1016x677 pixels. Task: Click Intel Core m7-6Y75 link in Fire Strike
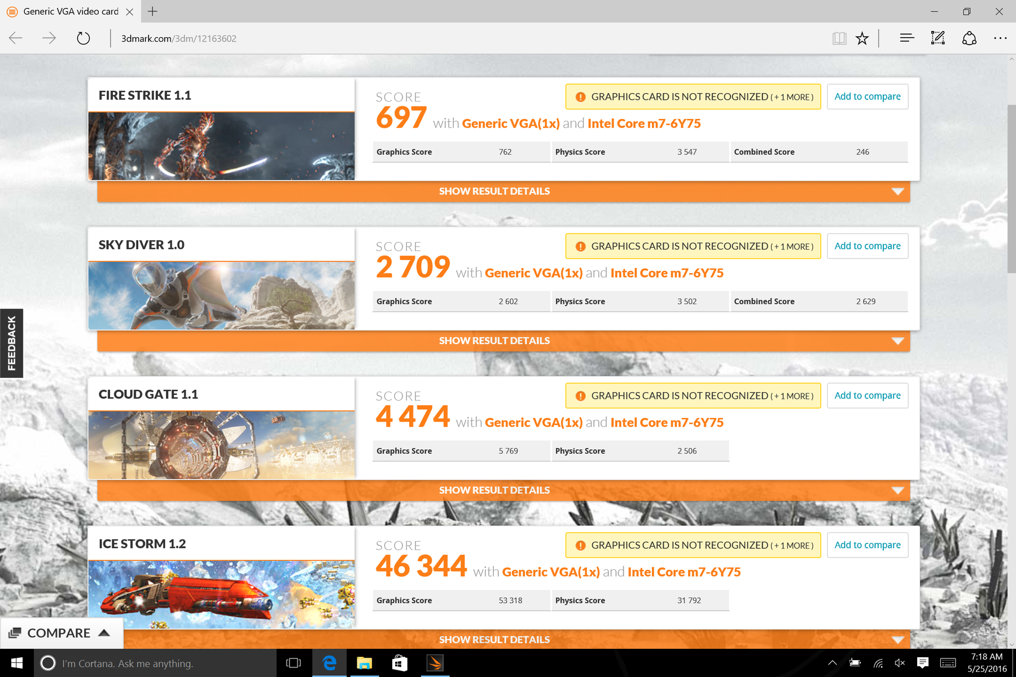(644, 124)
